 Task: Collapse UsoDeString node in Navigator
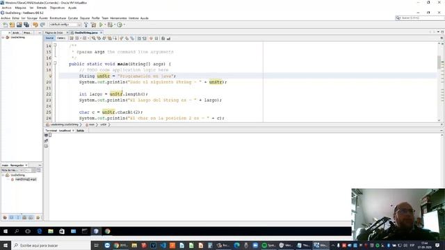pyautogui.click(x=3, y=175)
